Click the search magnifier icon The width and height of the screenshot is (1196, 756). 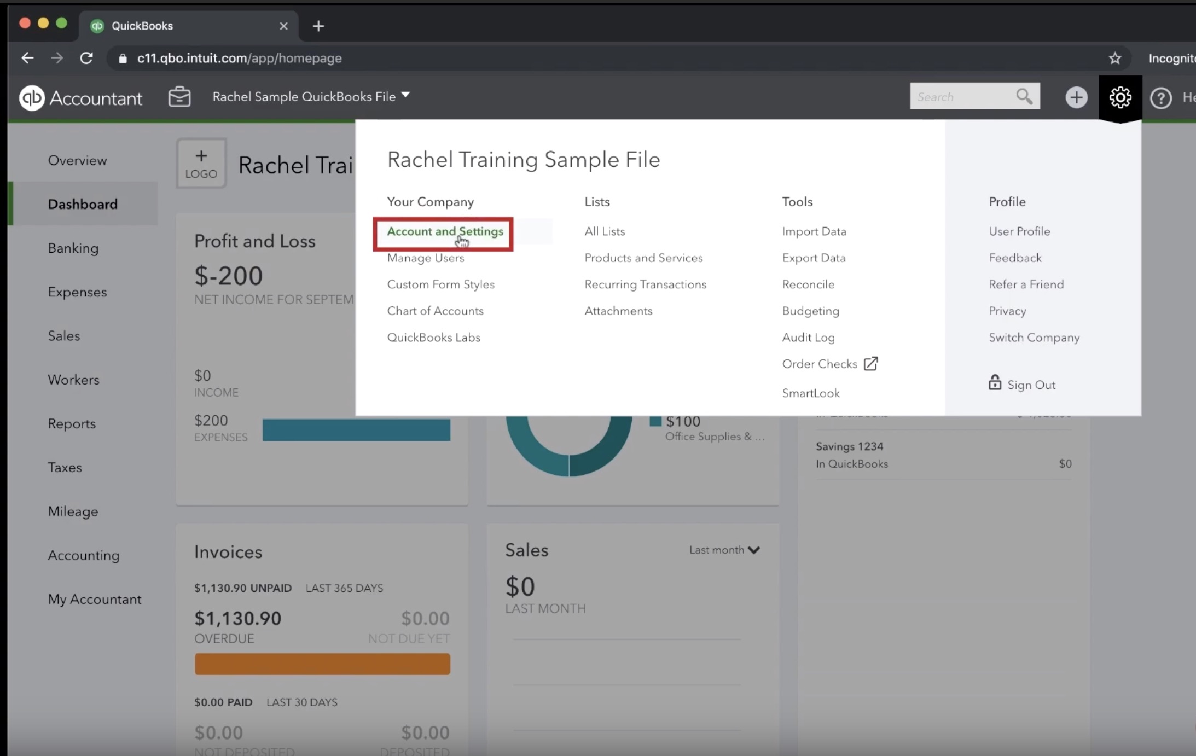(x=1024, y=96)
